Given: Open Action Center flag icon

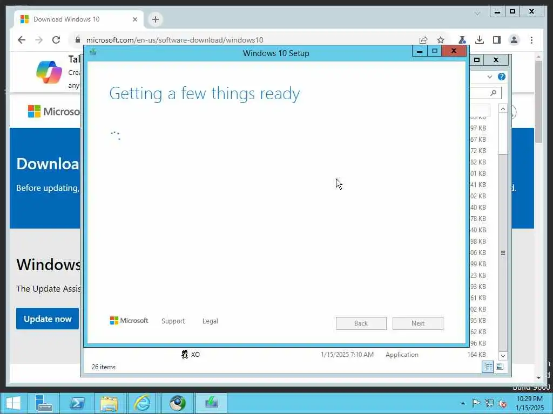Looking at the screenshot, I should pyautogui.click(x=476, y=403).
